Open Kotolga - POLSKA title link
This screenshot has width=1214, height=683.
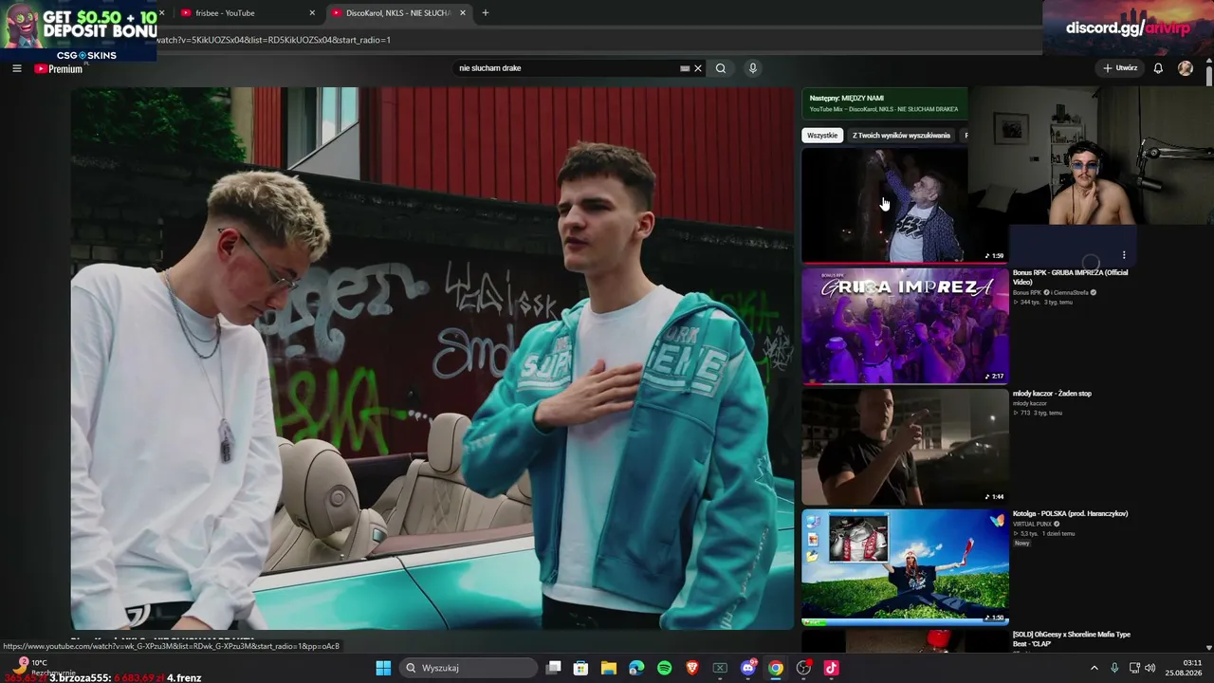coord(1070,514)
